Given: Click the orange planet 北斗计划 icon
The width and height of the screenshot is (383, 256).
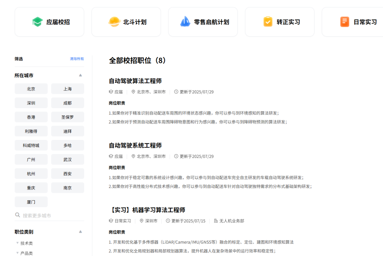Looking at the screenshot, I should (x=114, y=22).
